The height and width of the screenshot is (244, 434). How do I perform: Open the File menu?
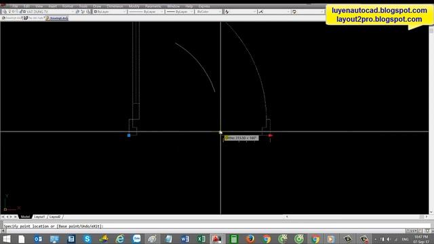pyautogui.click(x=15, y=6)
